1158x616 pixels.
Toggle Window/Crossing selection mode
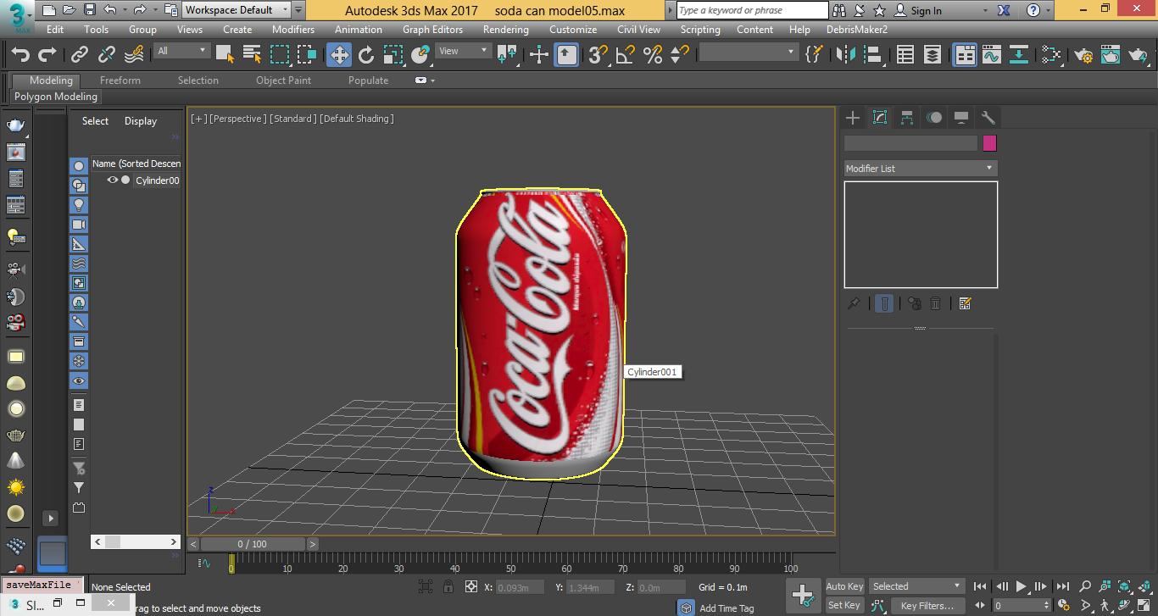click(x=307, y=55)
